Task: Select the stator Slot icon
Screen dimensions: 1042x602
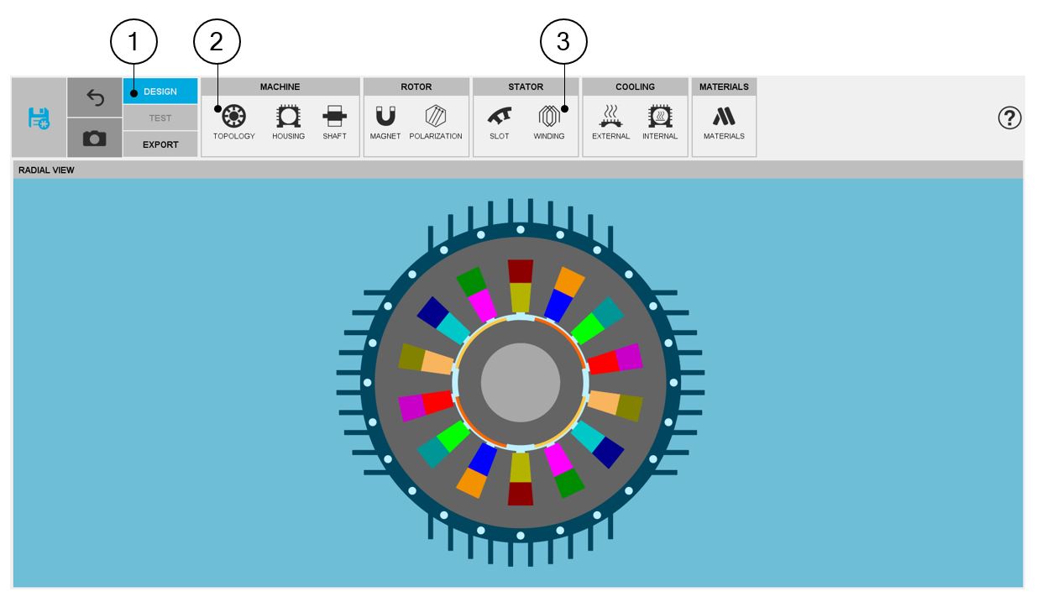Action: pyautogui.click(x=500, y=118)
